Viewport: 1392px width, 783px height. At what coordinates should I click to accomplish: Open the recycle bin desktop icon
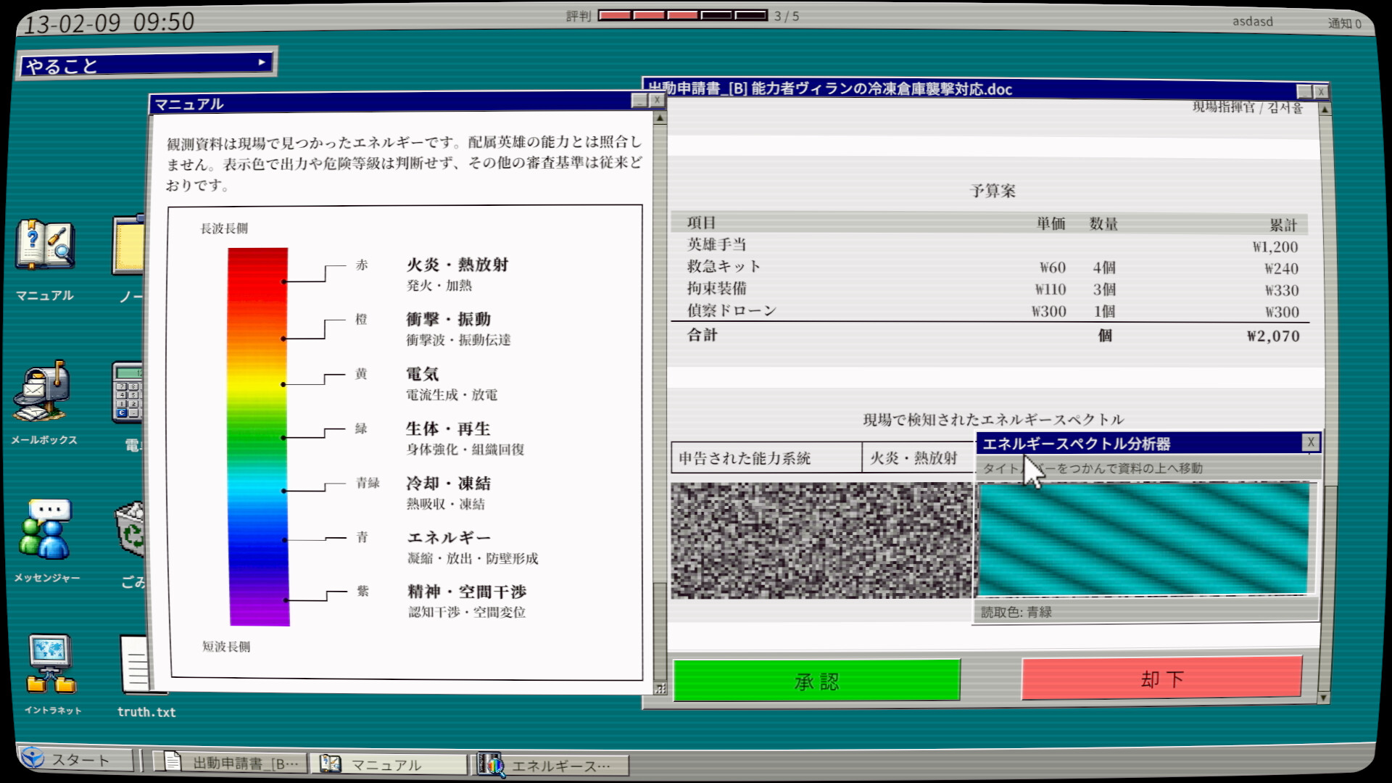click(x=130, y=529)
